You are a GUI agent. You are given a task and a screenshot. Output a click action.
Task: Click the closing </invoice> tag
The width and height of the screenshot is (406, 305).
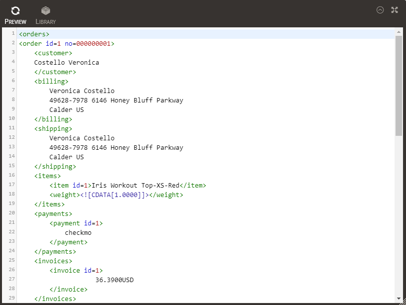69,290
